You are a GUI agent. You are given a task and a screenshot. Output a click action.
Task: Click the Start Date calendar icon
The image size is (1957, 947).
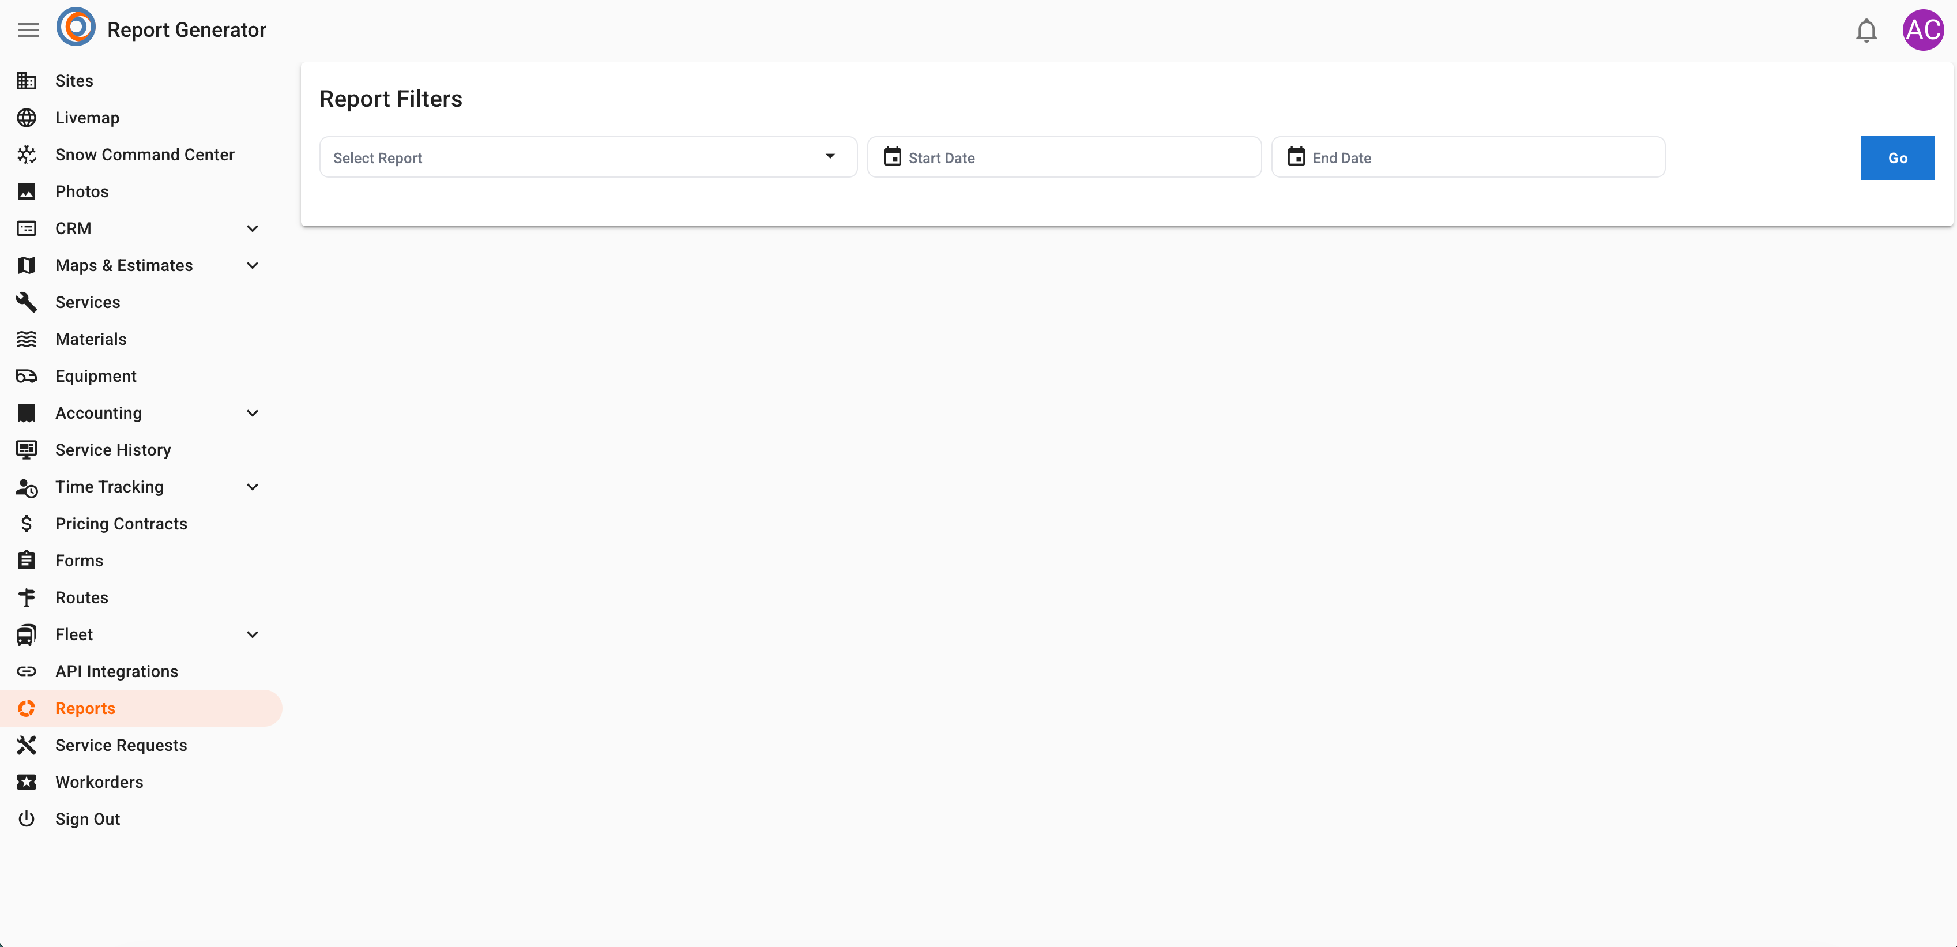point(892,156)
